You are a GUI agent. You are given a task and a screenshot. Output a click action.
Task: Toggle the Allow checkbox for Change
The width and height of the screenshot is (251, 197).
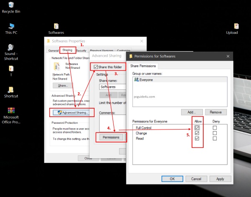[197, 133]
